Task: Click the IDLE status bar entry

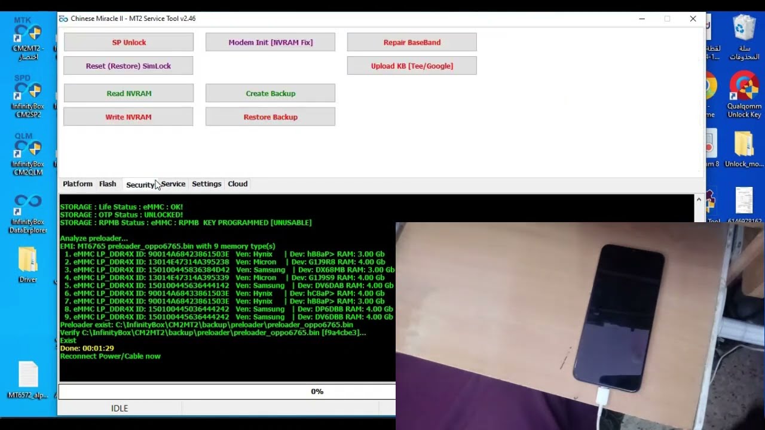Action: (x=120, y=408)
